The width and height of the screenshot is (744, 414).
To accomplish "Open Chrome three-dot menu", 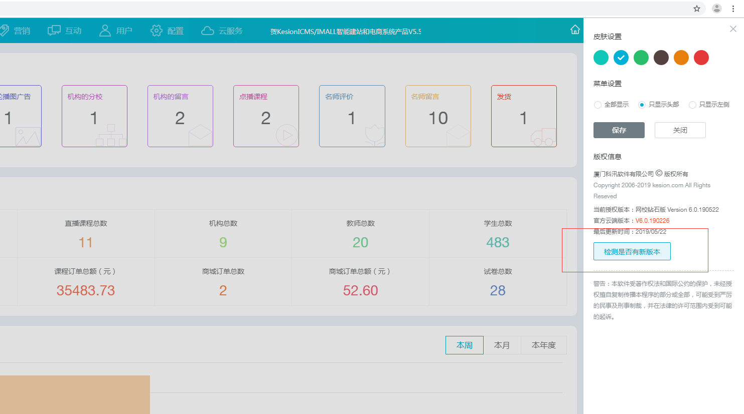I will tap(733, 9).
